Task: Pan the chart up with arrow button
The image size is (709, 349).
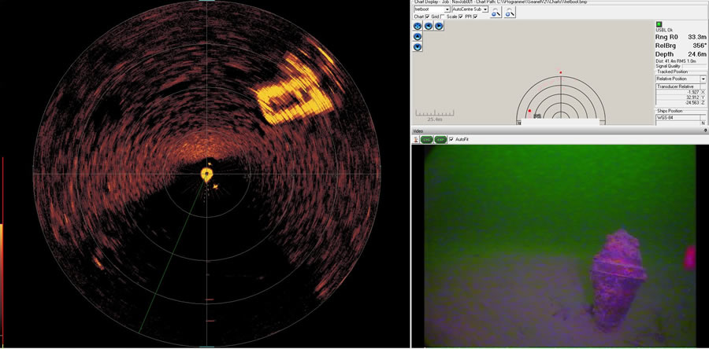Action: [418, 37]
